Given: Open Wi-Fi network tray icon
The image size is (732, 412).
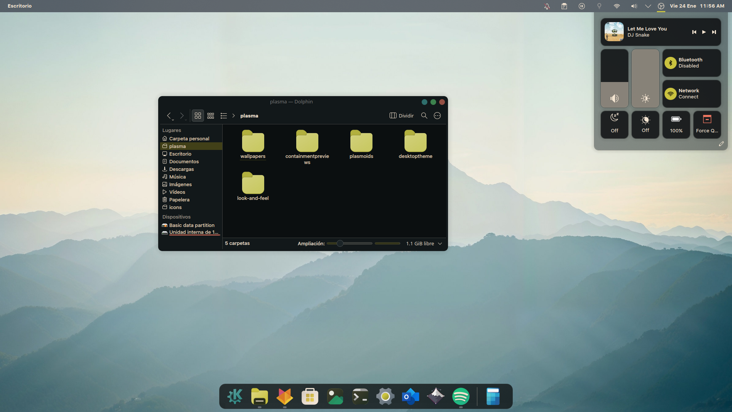Looking at the screenshot, I should tap(616, 6).
